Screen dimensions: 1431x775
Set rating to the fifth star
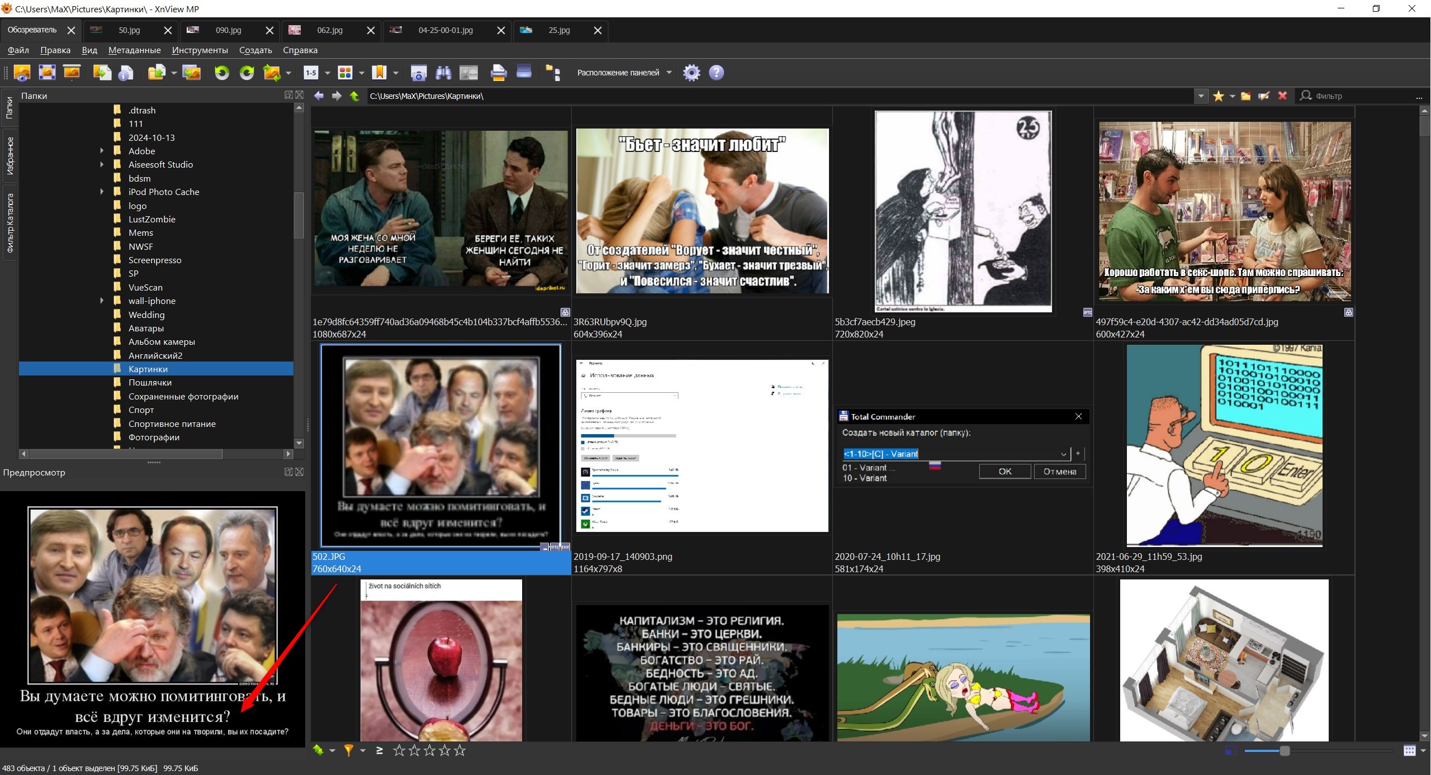(460, 750)
